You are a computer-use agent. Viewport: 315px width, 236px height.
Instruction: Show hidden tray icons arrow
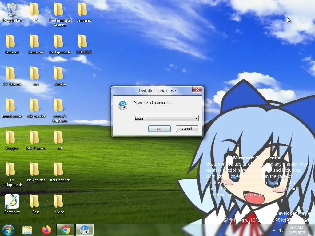pyautogui.click(x=273, y=230)
